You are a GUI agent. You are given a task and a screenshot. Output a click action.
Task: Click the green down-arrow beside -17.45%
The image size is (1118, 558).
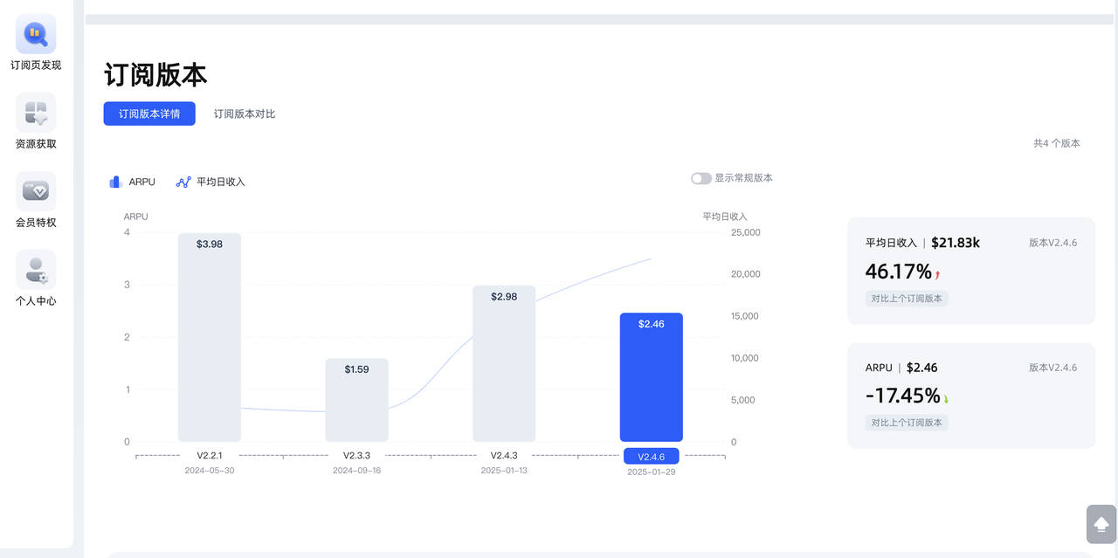coord(946,399)
